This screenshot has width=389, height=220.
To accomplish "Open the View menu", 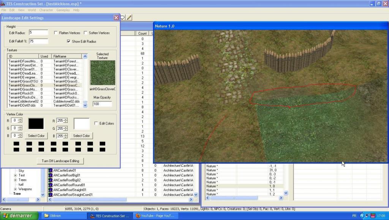I will (x=21, y=10).
